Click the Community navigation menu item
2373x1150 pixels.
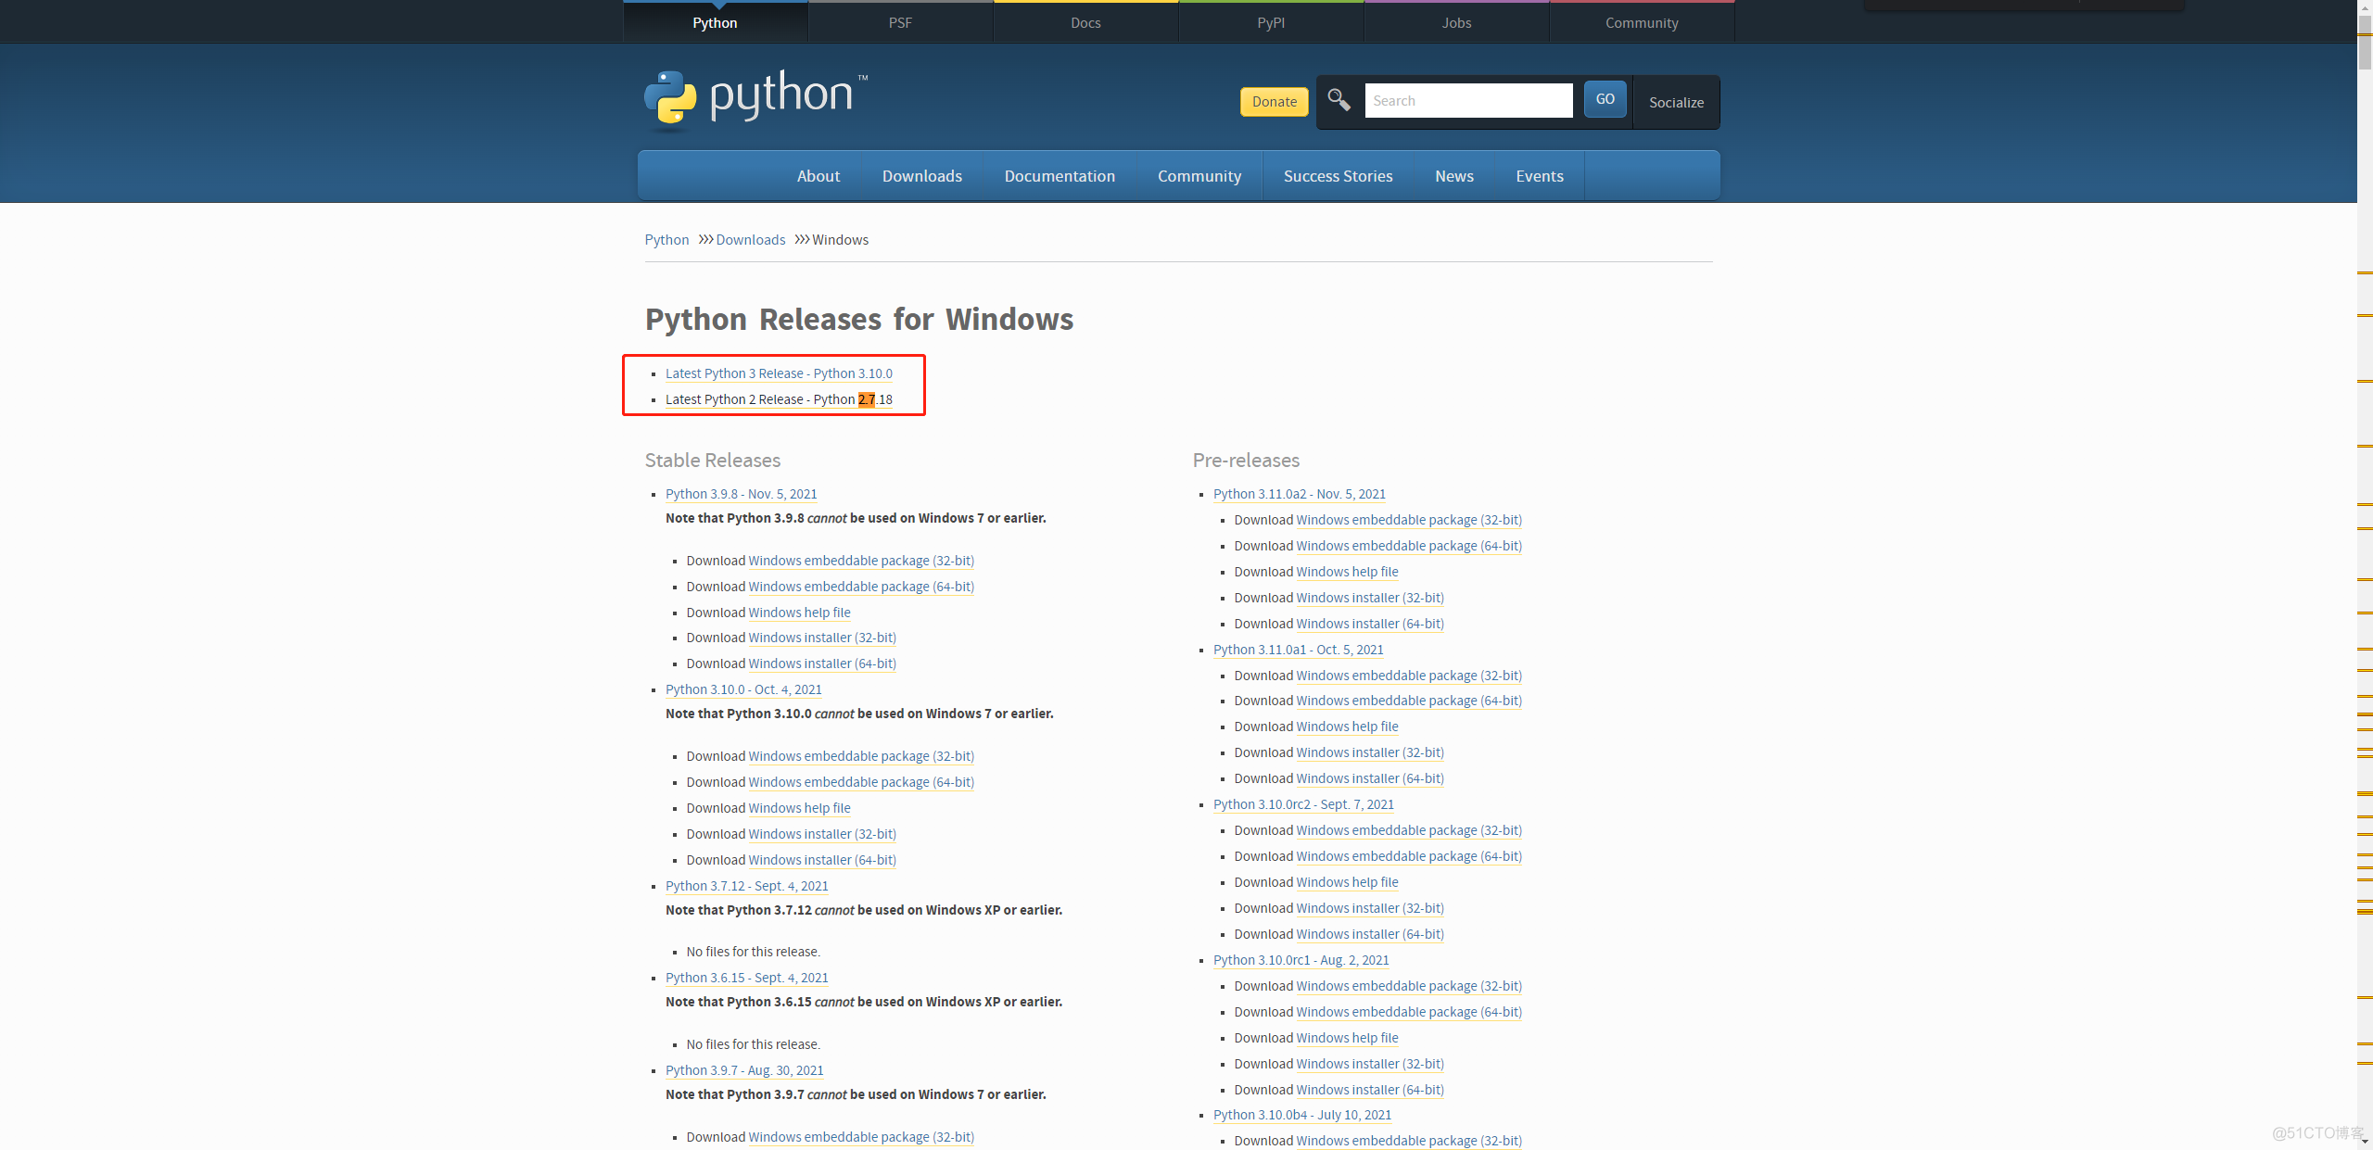(x=1199, y=175)
